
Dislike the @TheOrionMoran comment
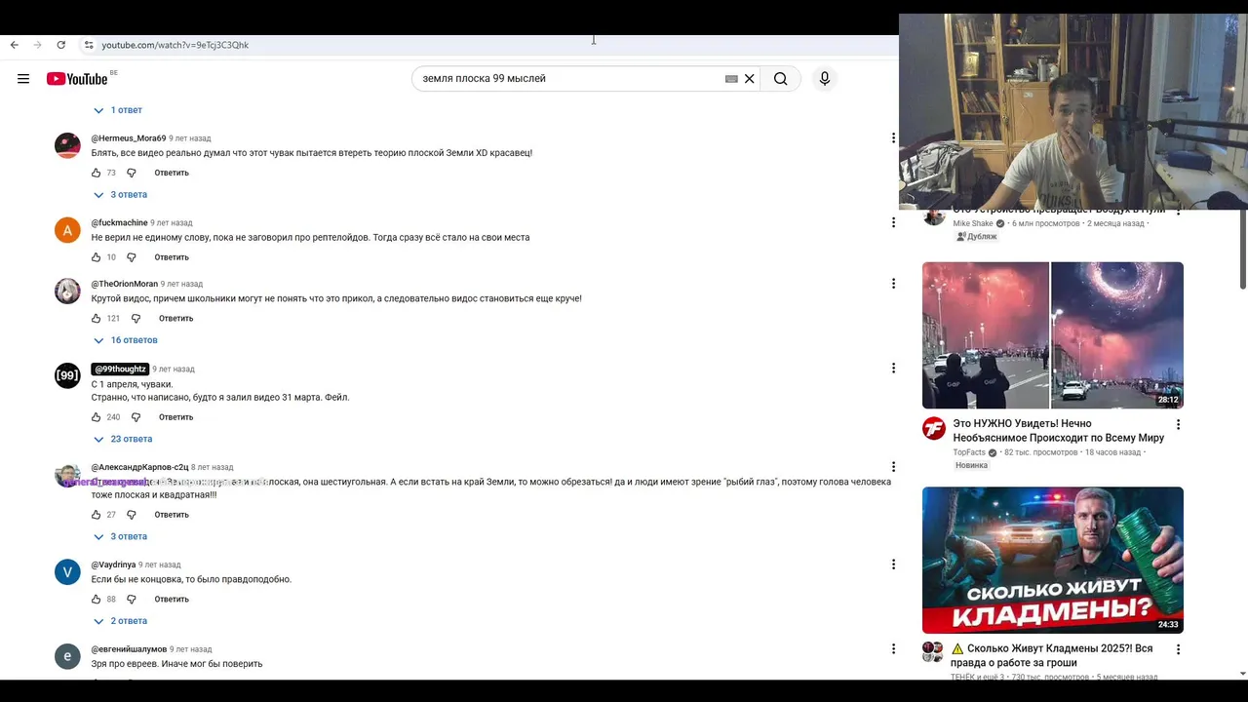[x=136, y=319]
